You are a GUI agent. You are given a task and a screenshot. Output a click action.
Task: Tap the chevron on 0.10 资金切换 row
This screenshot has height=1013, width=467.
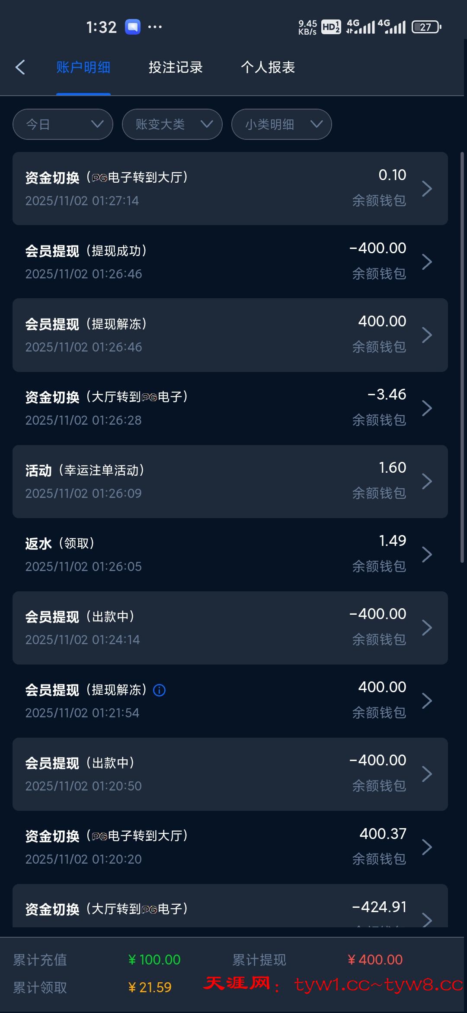pos(427,189)
